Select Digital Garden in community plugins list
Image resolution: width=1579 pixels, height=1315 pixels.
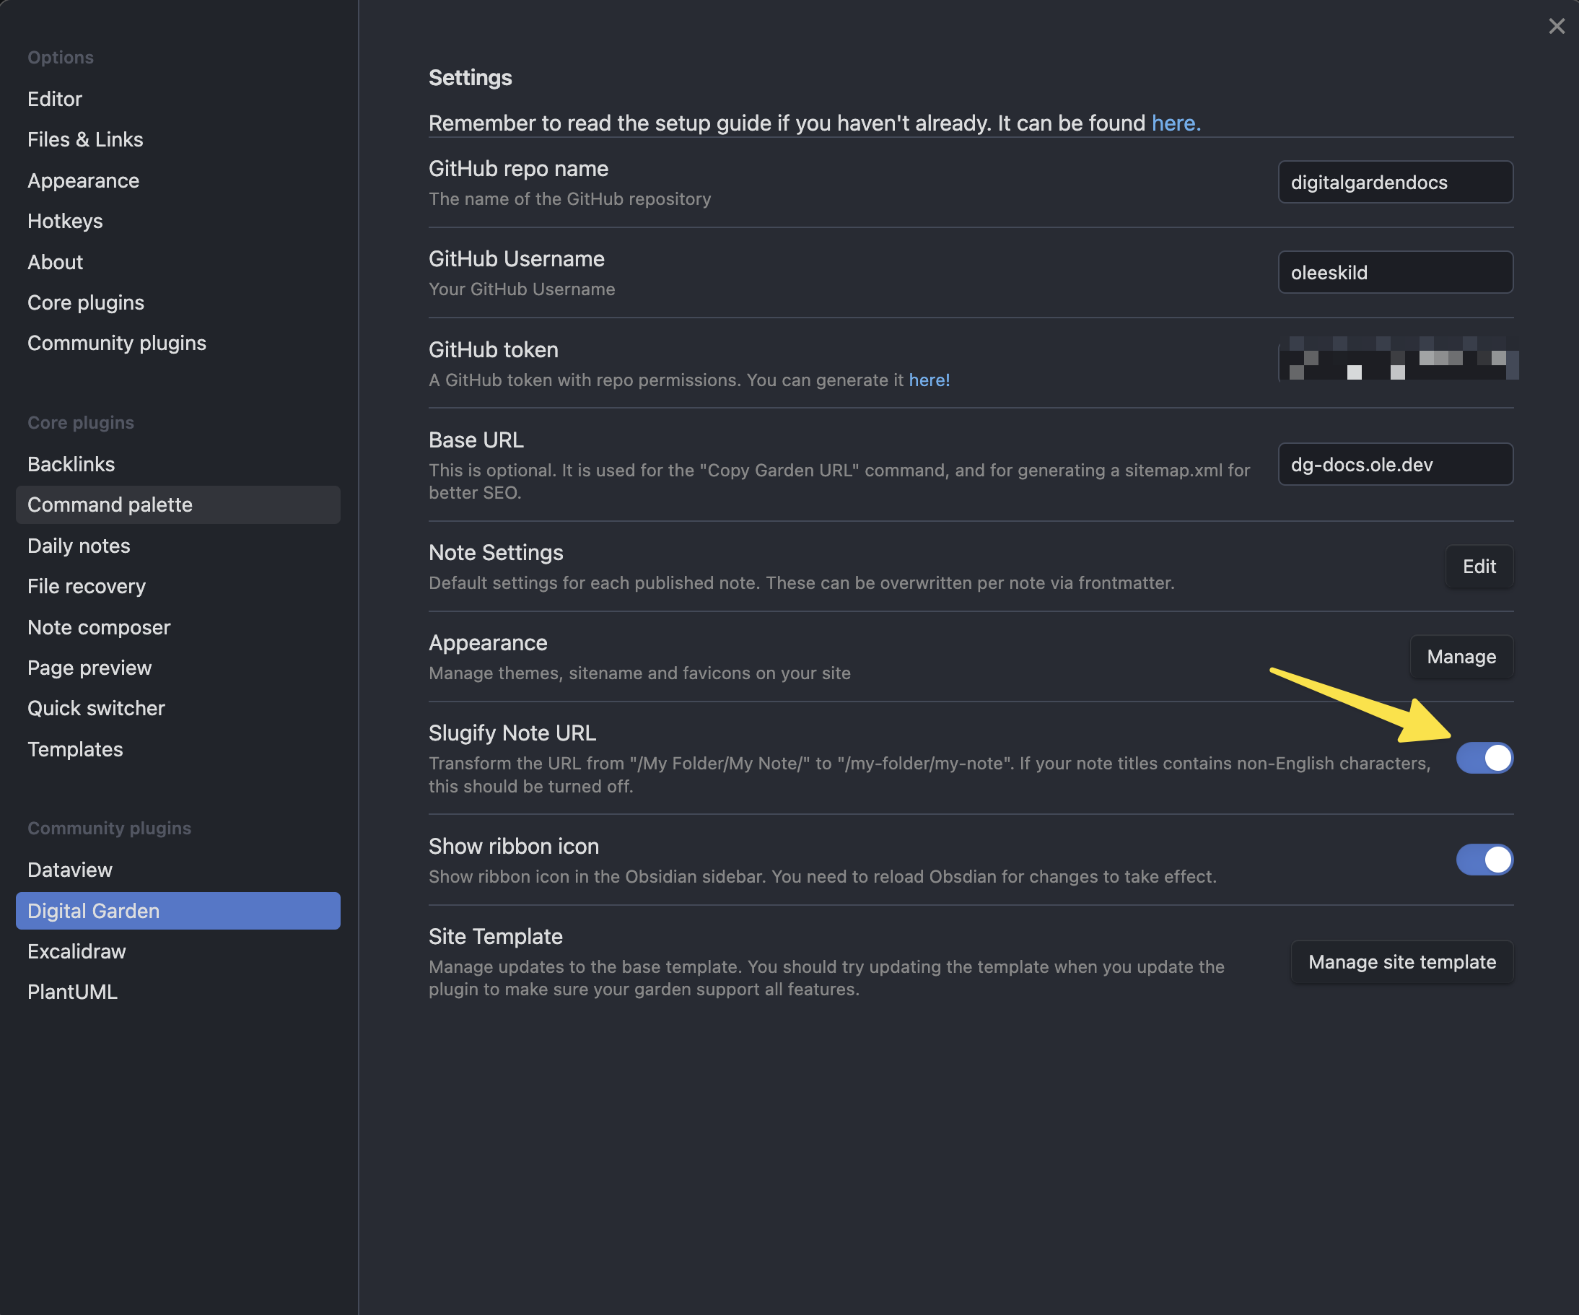[92, 911]
